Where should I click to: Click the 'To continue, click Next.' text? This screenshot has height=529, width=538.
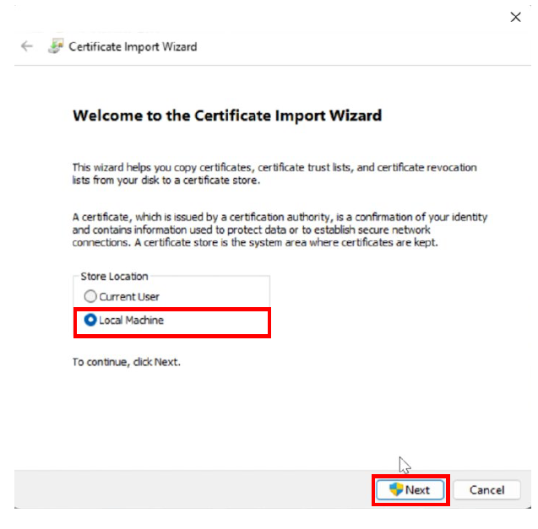pyautogui.click(x=127, y=362)
